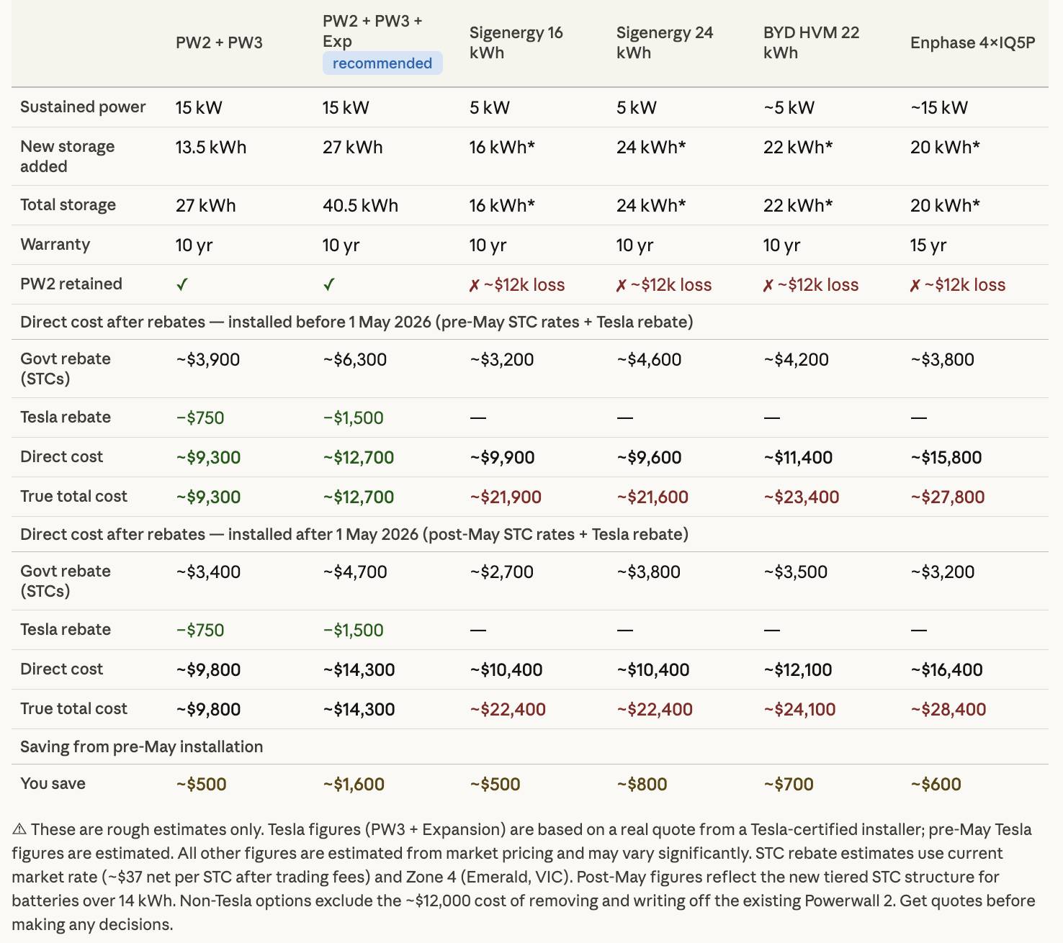Screen dimensions: 1063x943
Task: Click the checkmark in PW2 + PW3 + Exp column
Action: pos(329,284)
